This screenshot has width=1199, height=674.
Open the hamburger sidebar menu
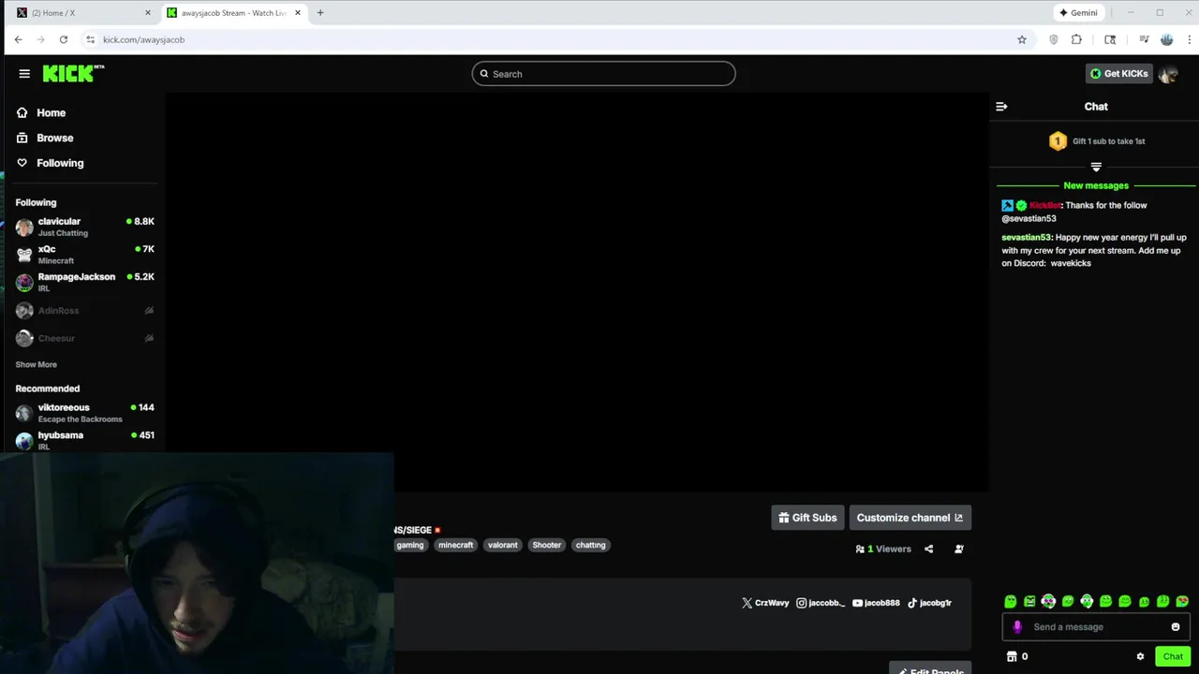(x=24, y=74)
